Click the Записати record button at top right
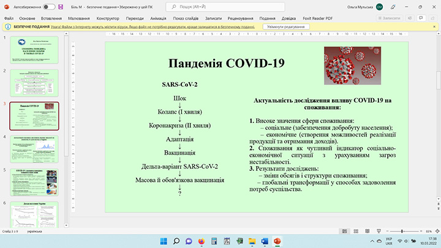Image resolution: width=441 pixels, height=248 pixels. pyautogui.click(x=390, y=18)
